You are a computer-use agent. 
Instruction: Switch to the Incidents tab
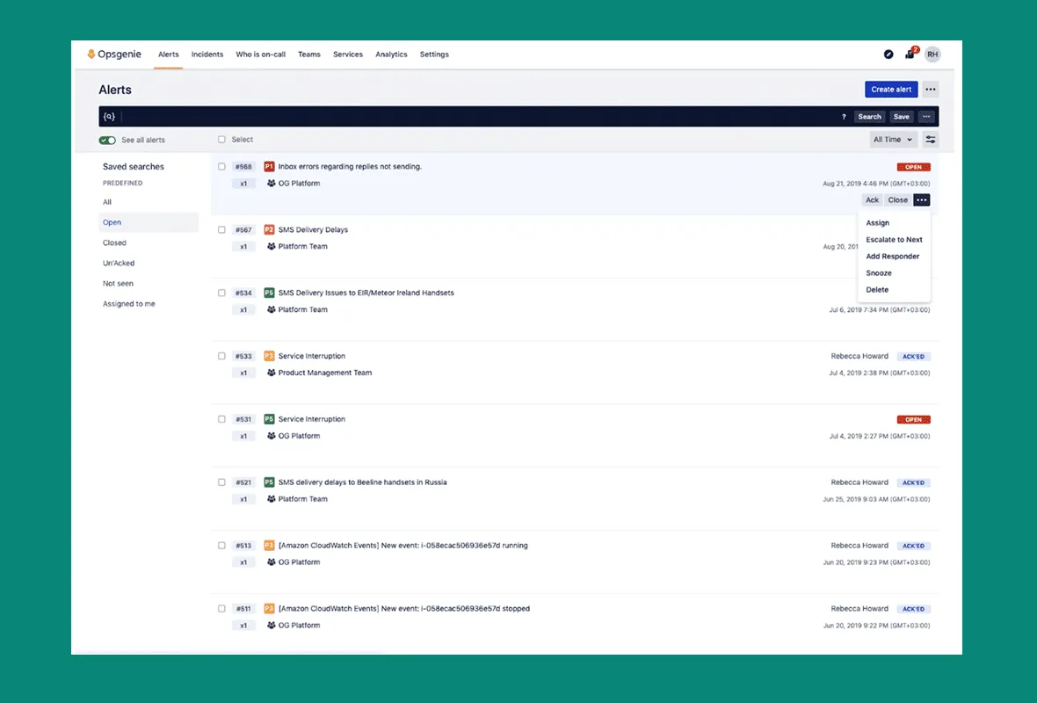(x=207, y=54)
